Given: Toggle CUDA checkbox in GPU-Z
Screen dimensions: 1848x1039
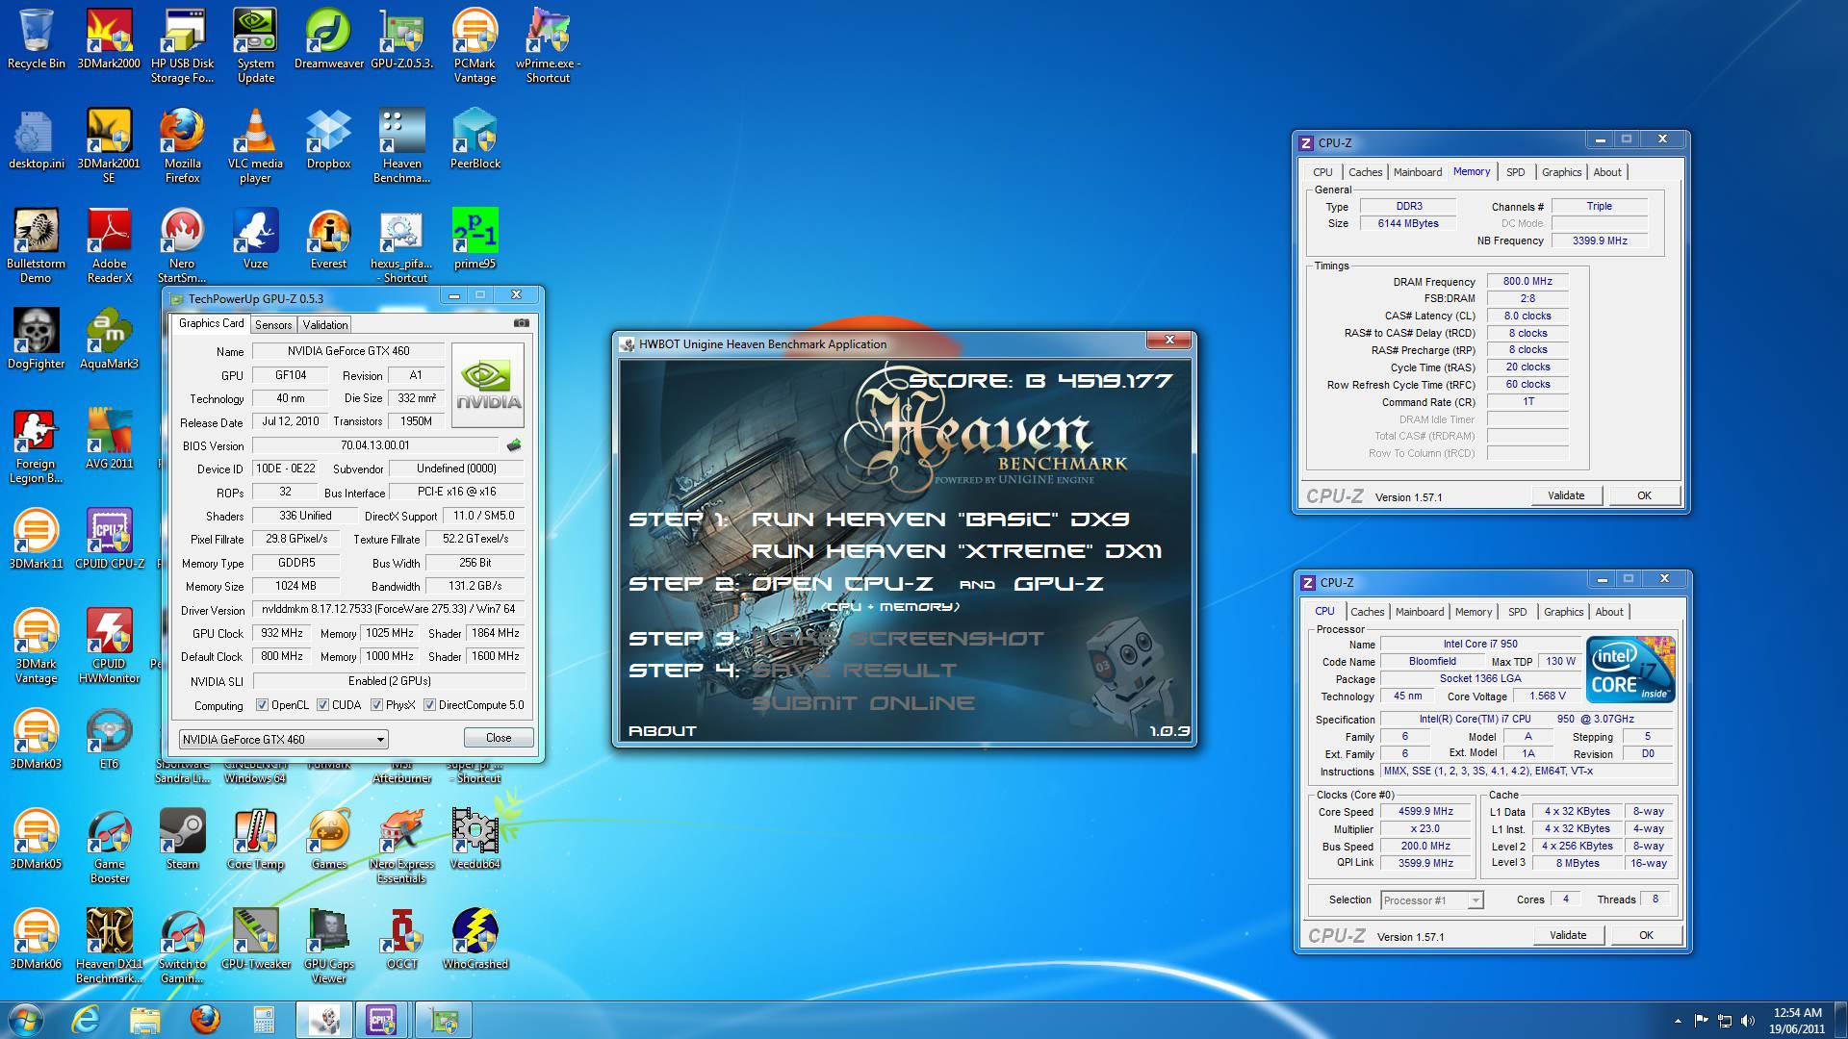Looking at the screenshot, I should [322, 705].
